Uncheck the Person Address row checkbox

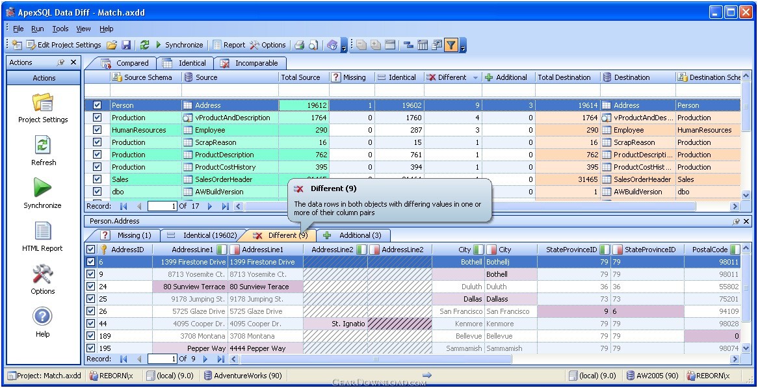point(97,105)
